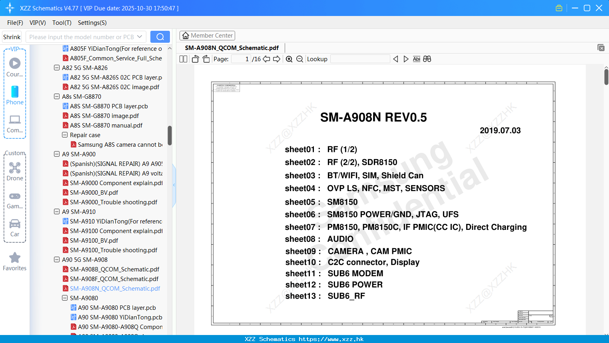Open the Member Center

[207, 36]
